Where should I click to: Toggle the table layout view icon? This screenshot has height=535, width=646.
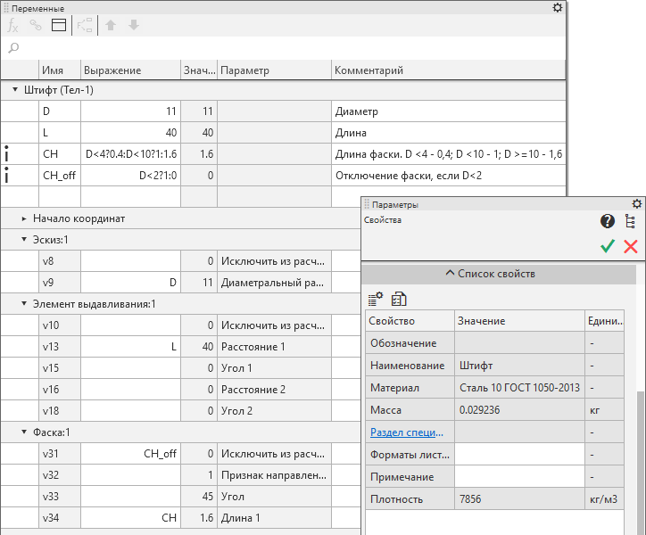pos(59,26)
